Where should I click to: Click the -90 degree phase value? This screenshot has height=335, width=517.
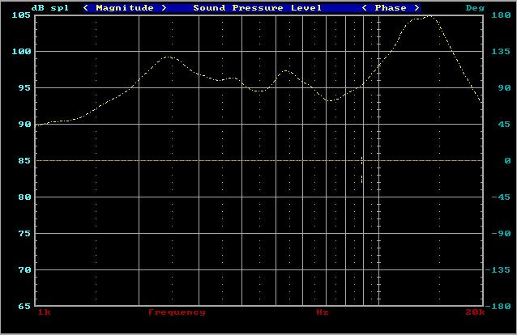coord(501,233)
